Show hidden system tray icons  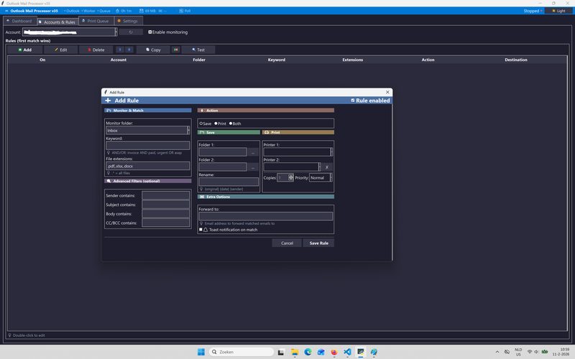point(497,352)
